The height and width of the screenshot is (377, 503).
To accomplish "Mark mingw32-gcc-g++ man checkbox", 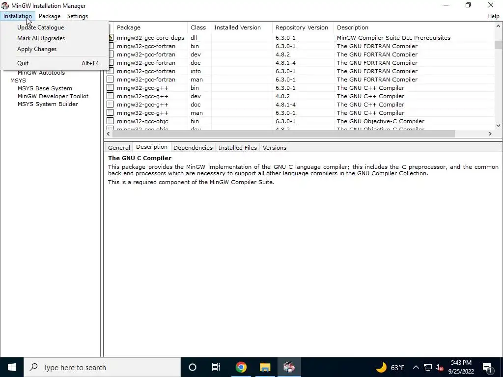I will (x=110, y=113).
